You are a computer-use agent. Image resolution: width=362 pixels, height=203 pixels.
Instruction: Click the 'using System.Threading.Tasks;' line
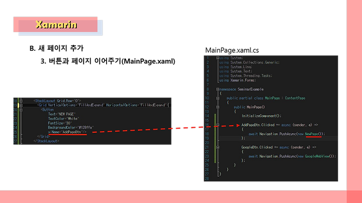(246, 76)
